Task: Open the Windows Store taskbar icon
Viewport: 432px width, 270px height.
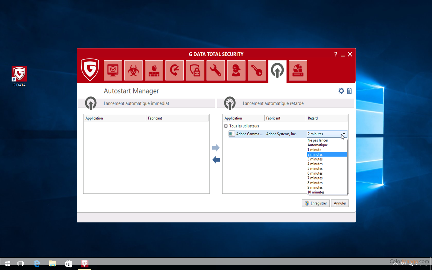Action: click(69, 264)
